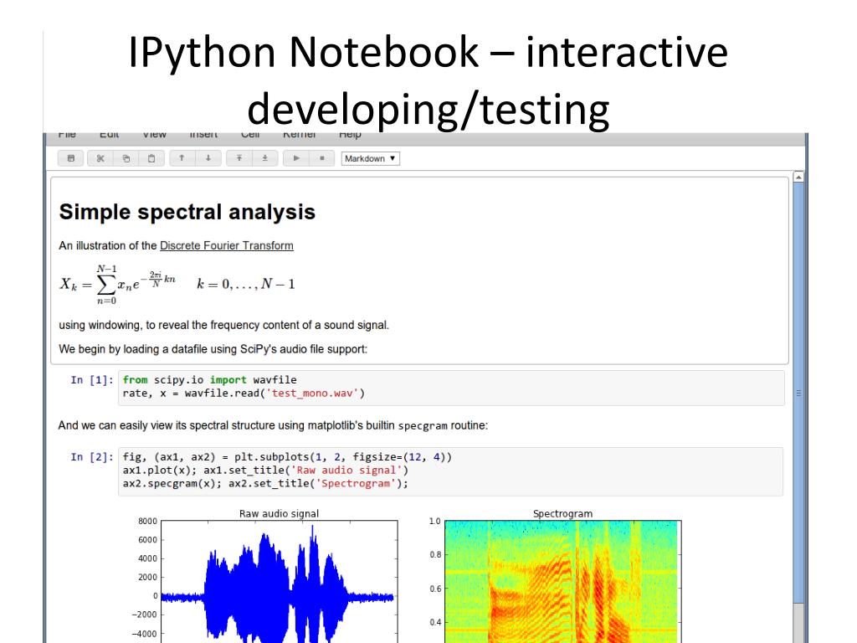Viewport: 857px width, 643px height.
Task: Insert a cell below using toolbar icon
Action: [x=265, y=158]
